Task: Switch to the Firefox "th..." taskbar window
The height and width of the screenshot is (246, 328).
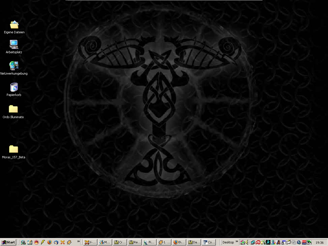Action: [x=179, y=242]
